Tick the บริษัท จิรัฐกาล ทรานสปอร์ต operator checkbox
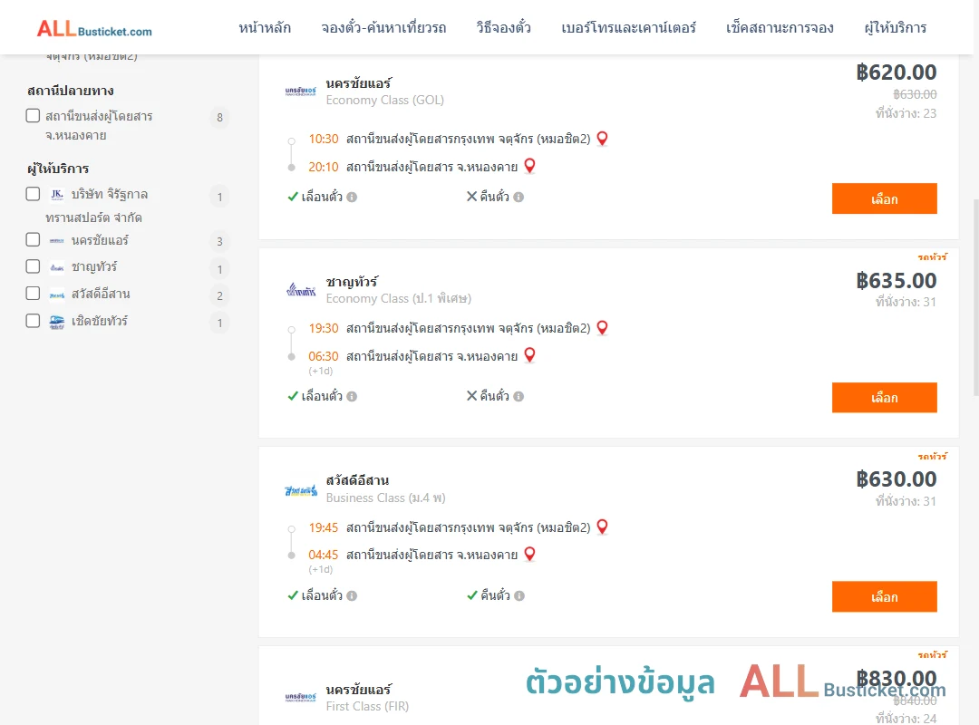979x725 pixels. click(x=34, y=194)
